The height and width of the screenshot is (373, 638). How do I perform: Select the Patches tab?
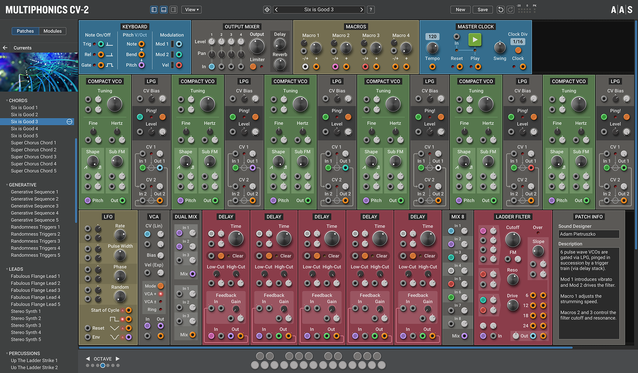[x=25, y=31]
